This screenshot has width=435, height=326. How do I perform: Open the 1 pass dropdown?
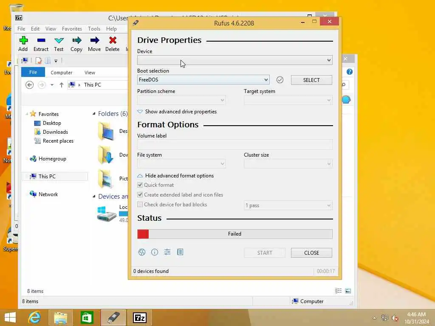click(288, 205)
